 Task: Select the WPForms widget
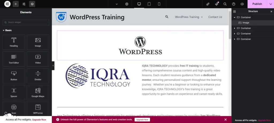coord(38,109)
